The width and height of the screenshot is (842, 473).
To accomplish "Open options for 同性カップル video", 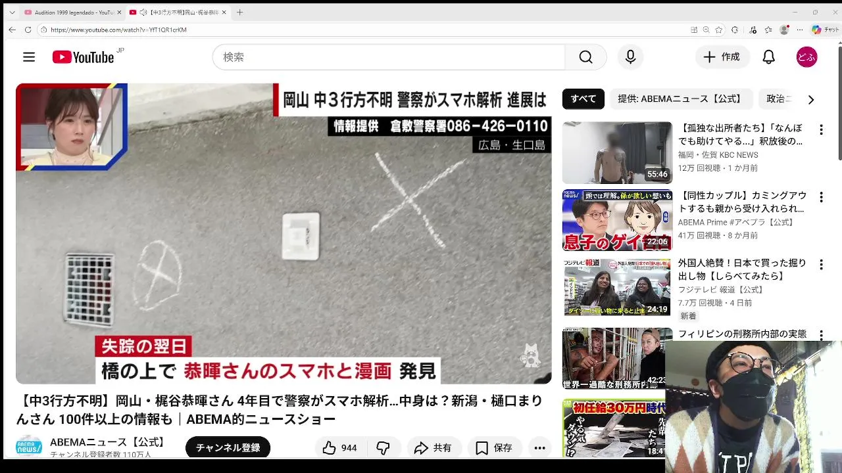I will [x=821, y=197].
